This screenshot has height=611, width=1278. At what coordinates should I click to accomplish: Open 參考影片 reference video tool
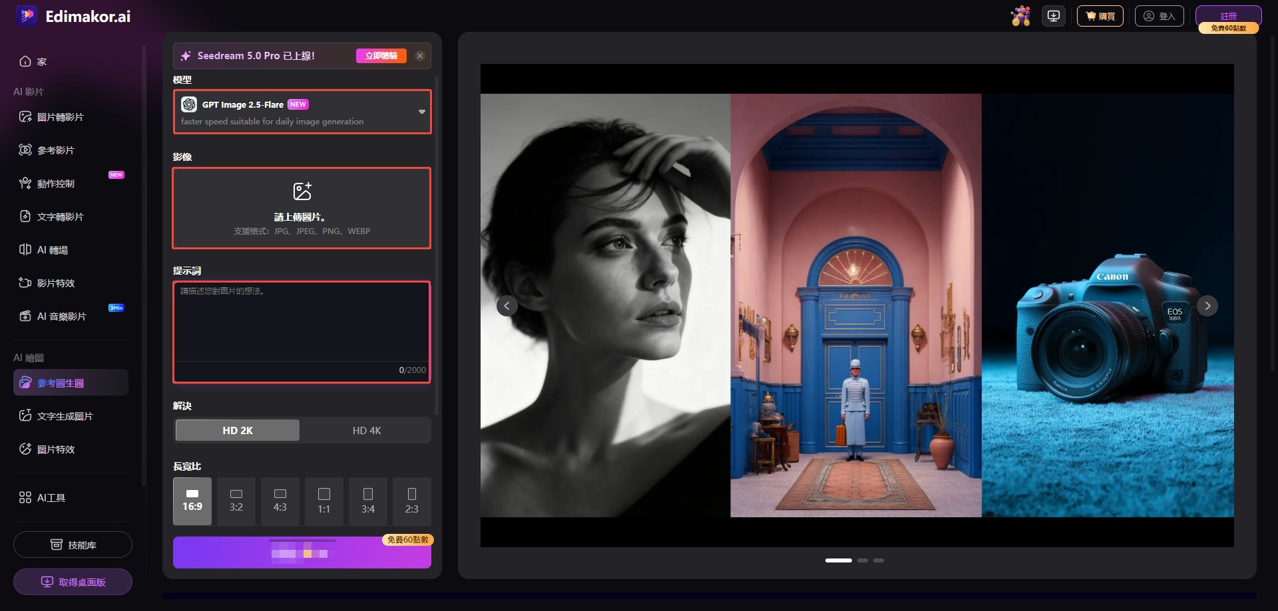47,150
